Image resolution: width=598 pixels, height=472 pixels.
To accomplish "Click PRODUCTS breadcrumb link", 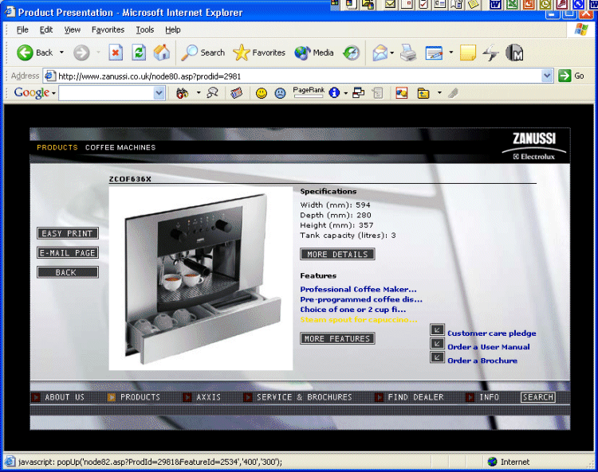I will pyautogui.click(x=57, y=148).
